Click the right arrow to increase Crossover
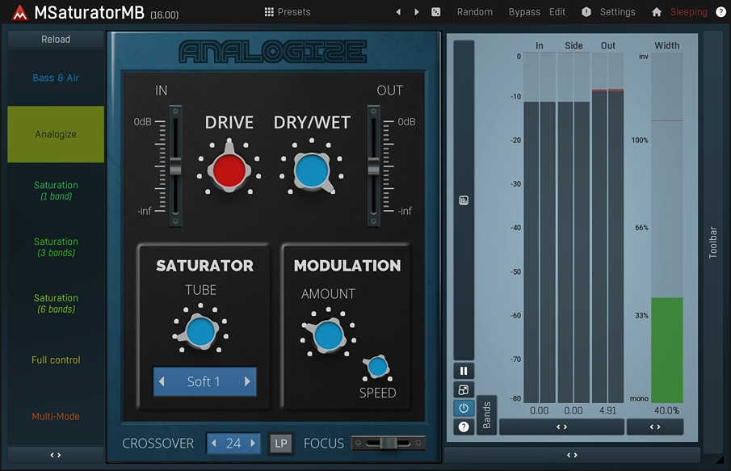 pyautogui.click(x=252, y=443)
